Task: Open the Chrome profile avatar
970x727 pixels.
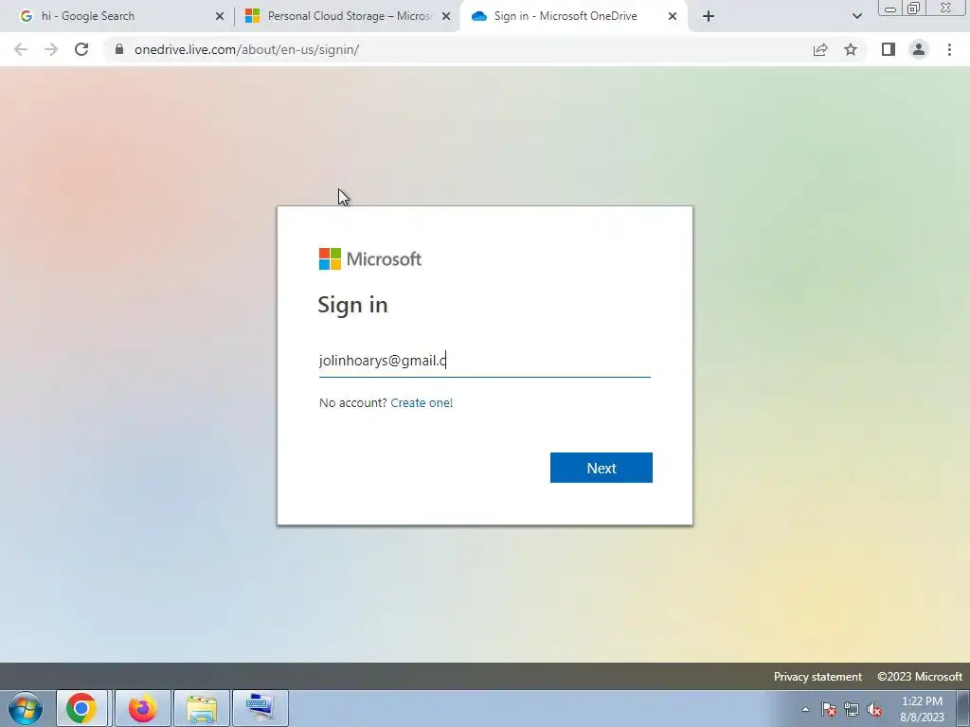Action: (919, 49)
